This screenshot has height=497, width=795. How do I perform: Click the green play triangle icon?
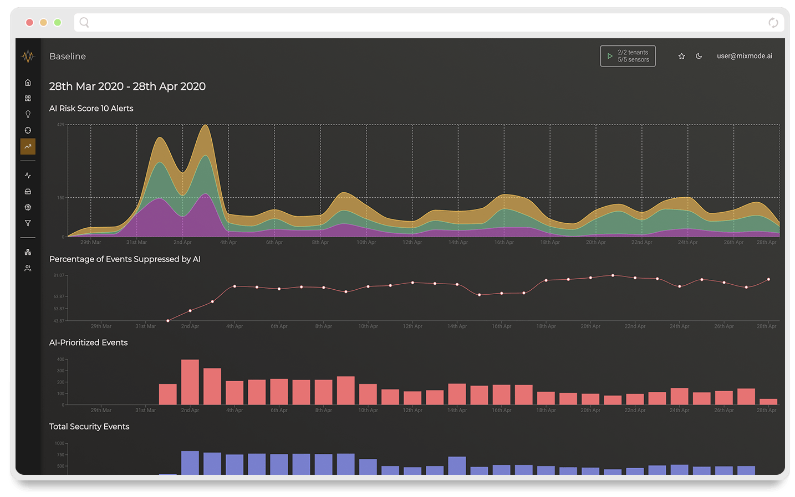610,56
